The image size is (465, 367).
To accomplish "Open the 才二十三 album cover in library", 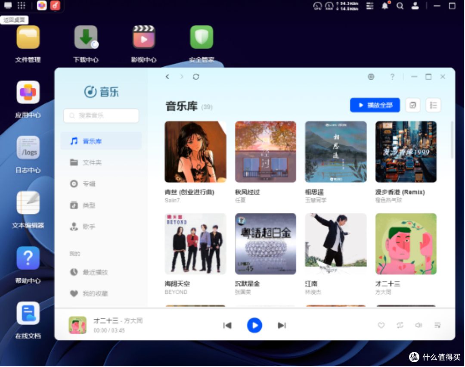I will pyautogui.click(x=406, y=244).
